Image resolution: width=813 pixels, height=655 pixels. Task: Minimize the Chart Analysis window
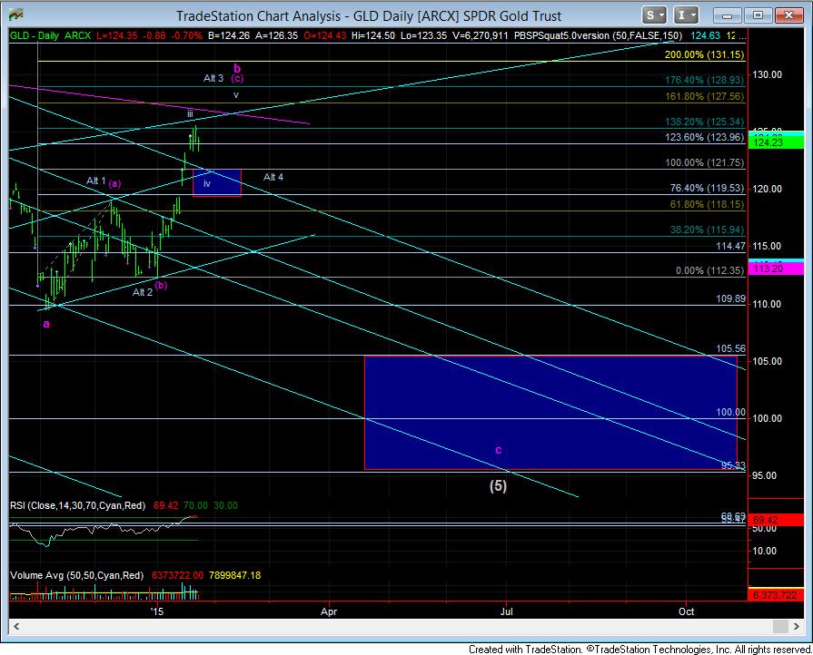click(x=727, y=15)
